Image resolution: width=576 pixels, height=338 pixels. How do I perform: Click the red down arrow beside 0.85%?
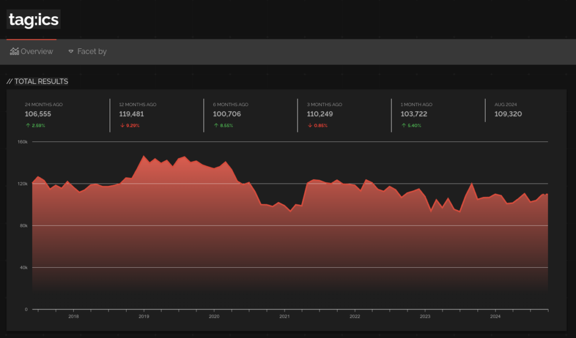pyautogui.click(x=310, y=125)
